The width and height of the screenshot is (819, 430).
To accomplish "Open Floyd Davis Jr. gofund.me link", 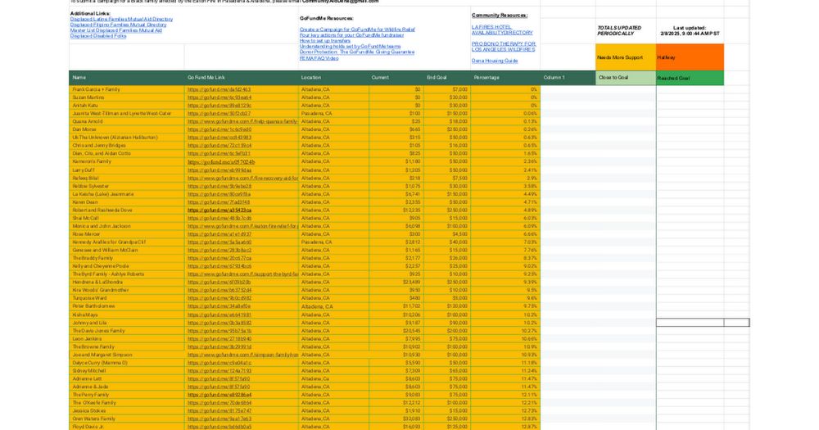I will [219, 427].
